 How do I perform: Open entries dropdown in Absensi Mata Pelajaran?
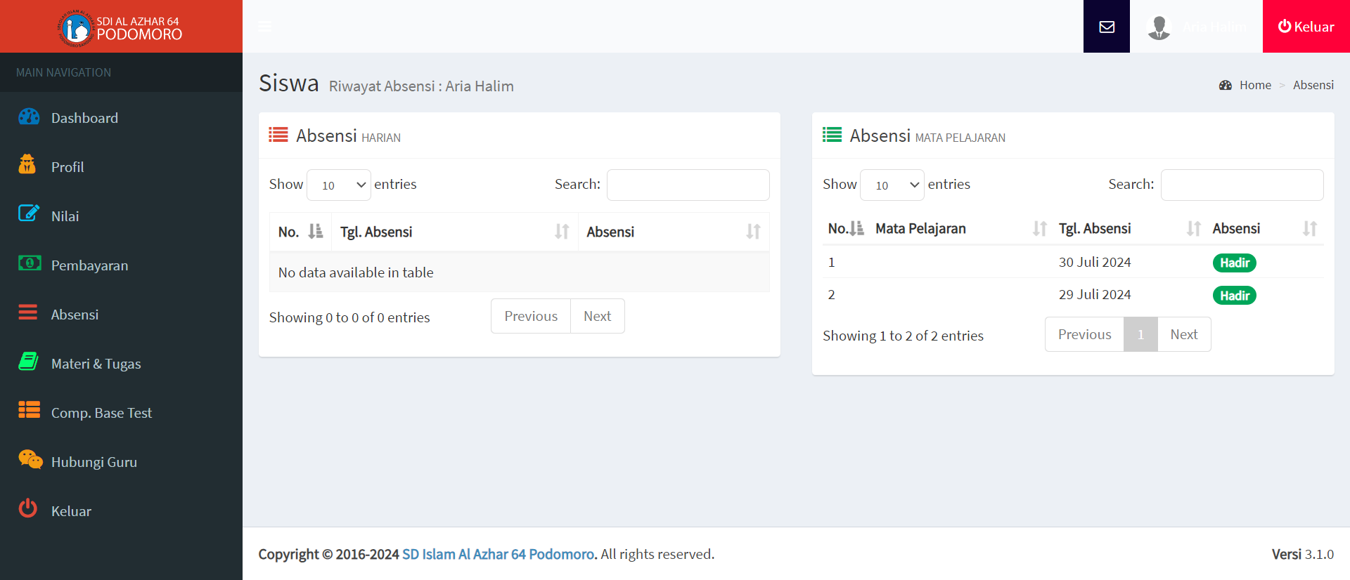click(892, 185)
